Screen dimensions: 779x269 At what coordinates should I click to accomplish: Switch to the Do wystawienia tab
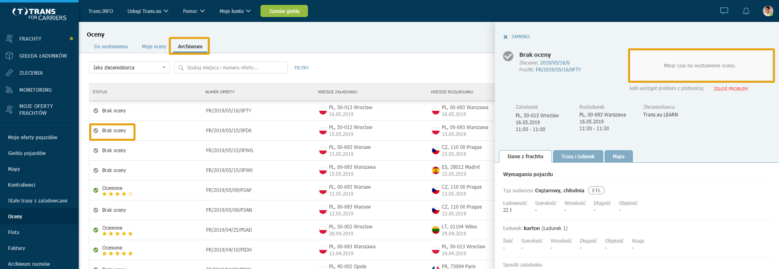pyautogui.click(x=111, y=47)
